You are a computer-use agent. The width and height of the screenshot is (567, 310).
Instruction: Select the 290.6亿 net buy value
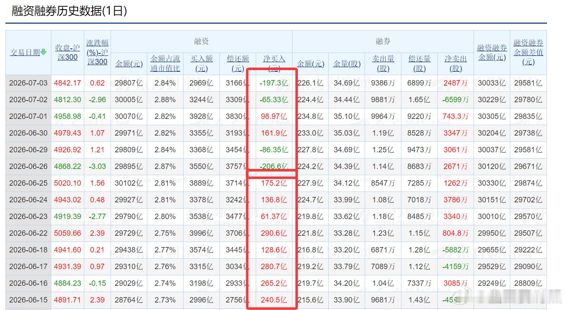point(274,233)
